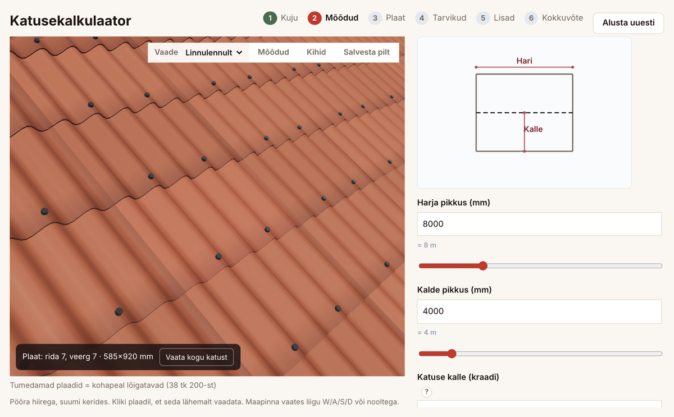Click the Katusekalkulaator heading
Screen dimensions: 674x417
[71, 21]
